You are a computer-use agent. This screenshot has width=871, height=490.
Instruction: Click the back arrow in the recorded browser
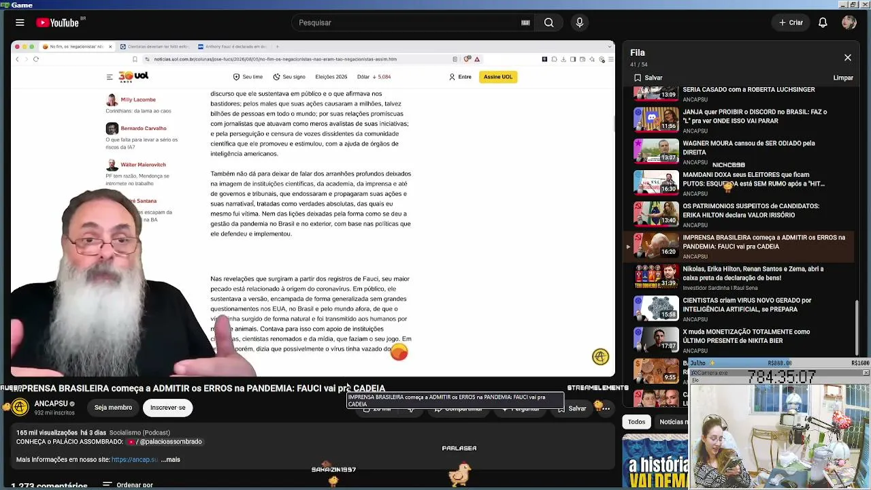point(18,59)
